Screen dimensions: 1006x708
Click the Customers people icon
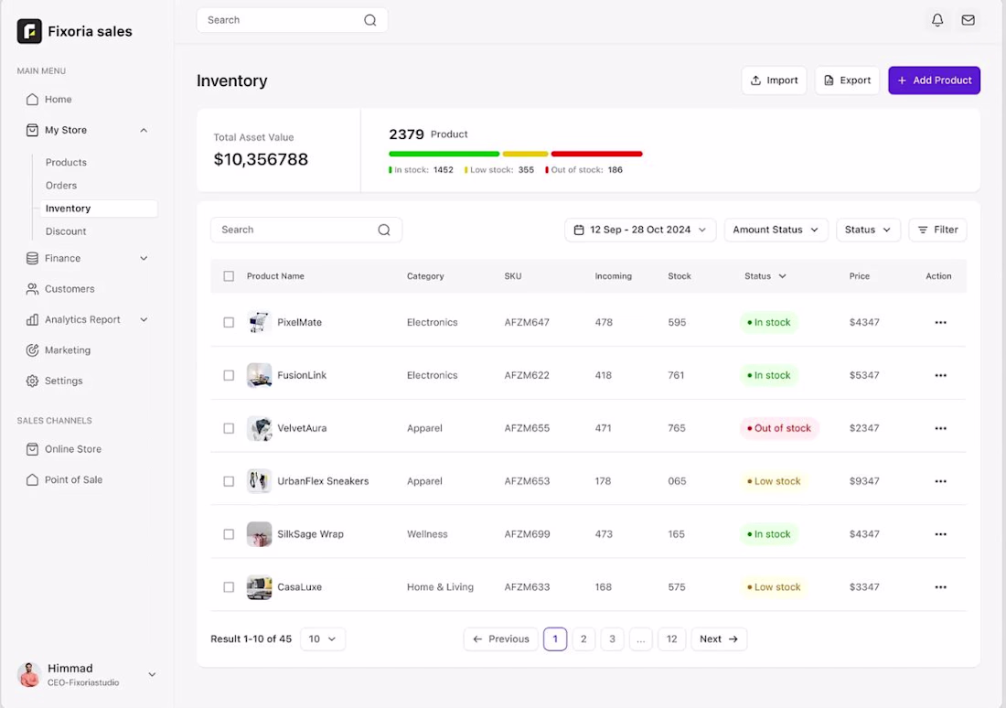[32, 289]
